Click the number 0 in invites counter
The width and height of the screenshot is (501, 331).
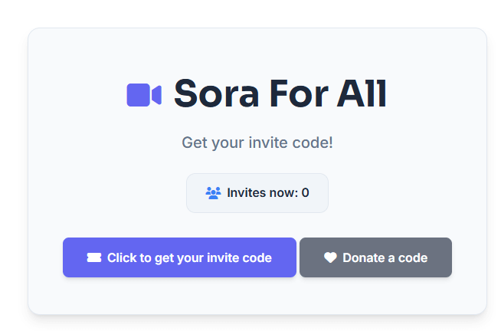(x=305, y=193)
